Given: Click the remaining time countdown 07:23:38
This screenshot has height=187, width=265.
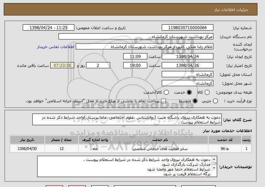Looking at the screenshot, I should pos(62,66).
